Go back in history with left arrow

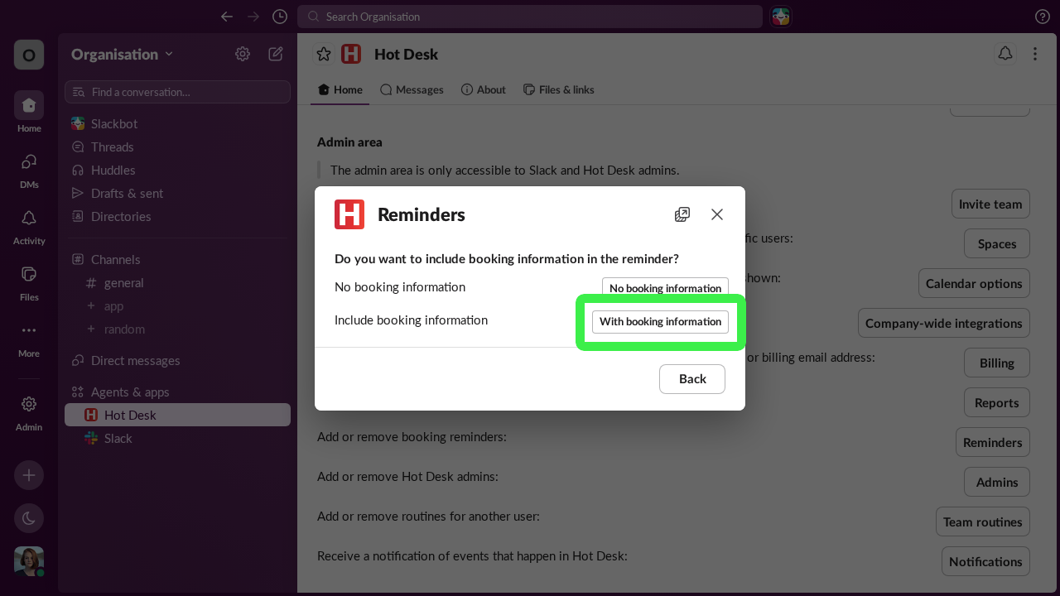point(227,17)
